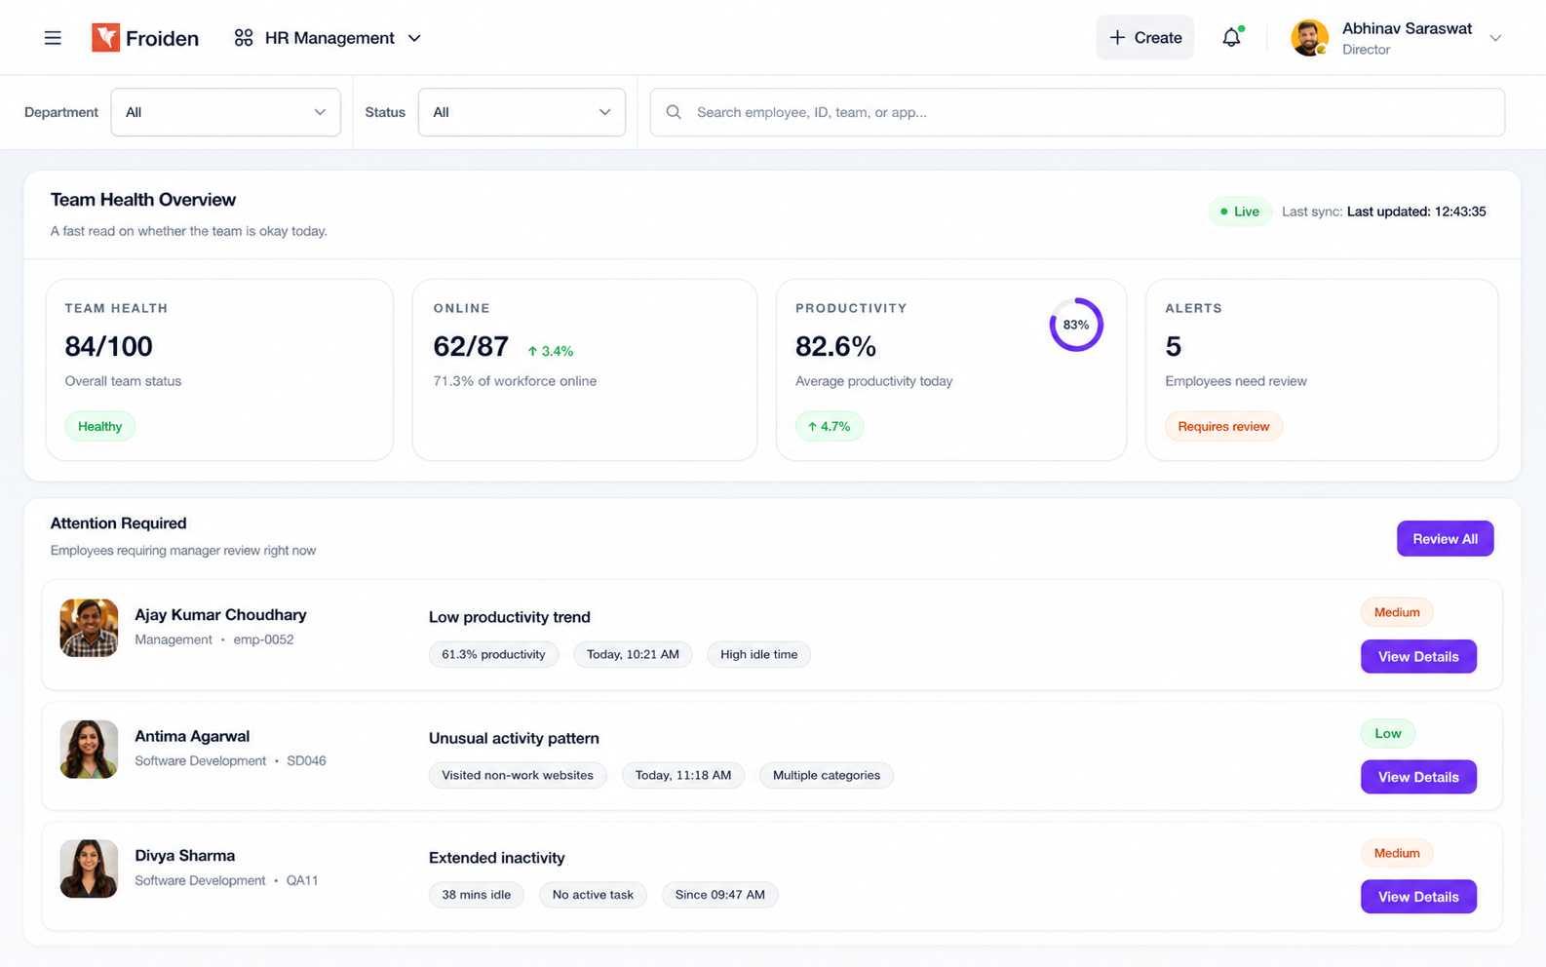Click the QA11 employee ID

click(x=302, y=880)
